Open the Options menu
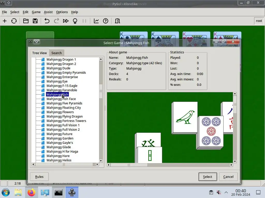This screenshot has width=265, height=198. 62,12
